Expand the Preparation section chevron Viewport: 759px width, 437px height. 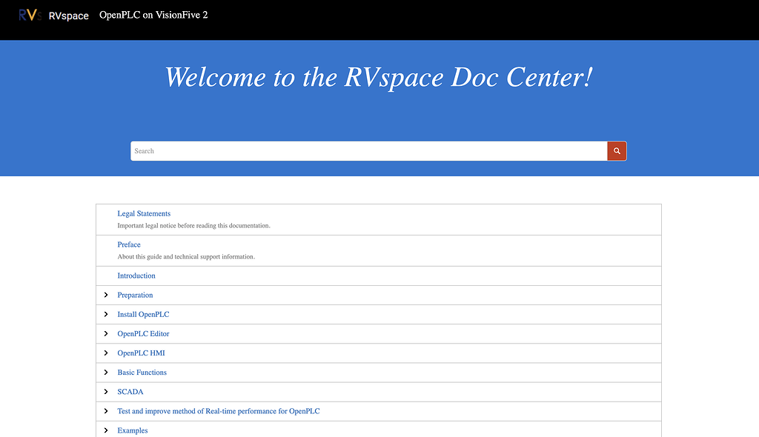coord(106,295)
